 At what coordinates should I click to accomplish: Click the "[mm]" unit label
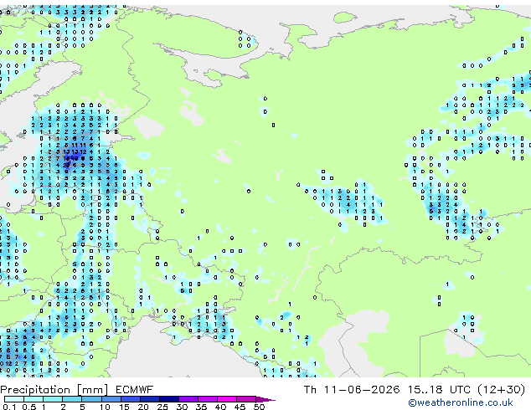[x=92, y=390]
